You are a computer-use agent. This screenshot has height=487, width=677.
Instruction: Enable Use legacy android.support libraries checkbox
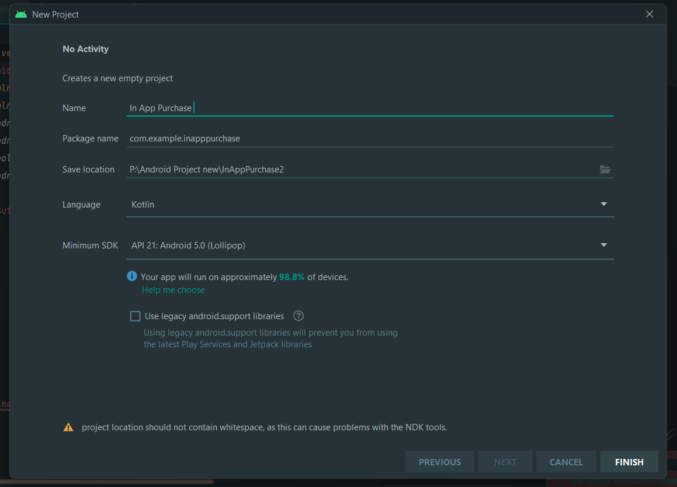136,316
